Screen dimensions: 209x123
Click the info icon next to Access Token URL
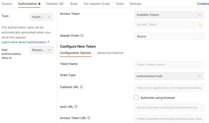click(x=89, y=118)
